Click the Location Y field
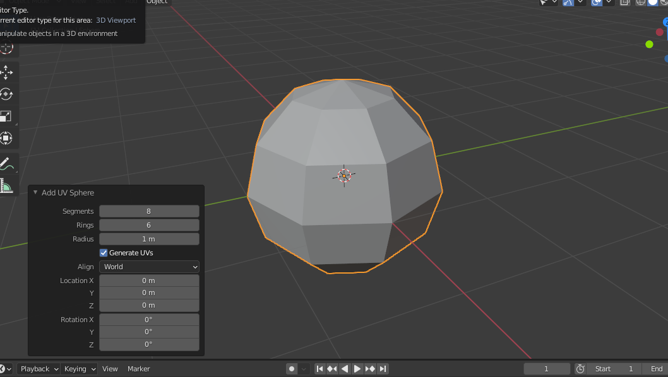This screenshot has width=668, height=377. click(149, 293)
